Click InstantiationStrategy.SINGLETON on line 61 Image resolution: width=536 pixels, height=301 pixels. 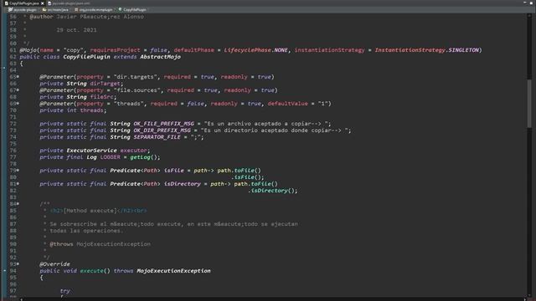[427, 50]
